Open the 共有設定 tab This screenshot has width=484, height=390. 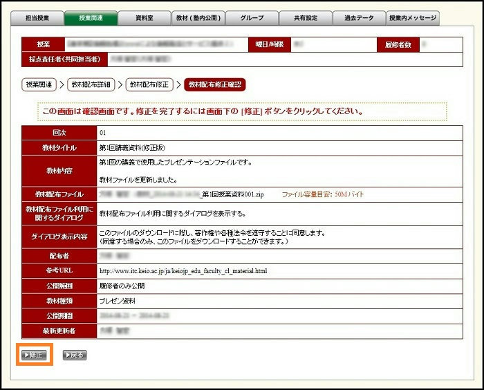[305, 19]
